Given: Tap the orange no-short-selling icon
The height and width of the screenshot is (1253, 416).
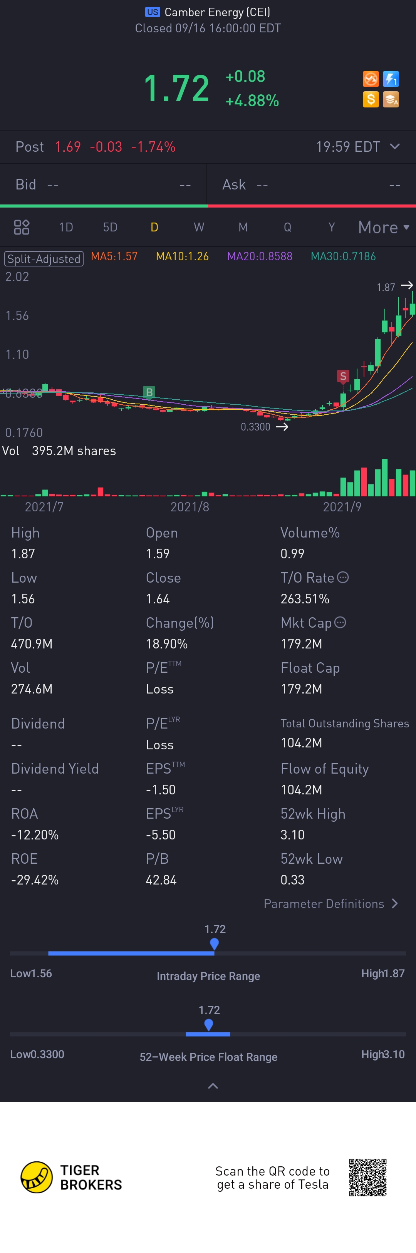Looking at the screenshot, I should [370, 79].
